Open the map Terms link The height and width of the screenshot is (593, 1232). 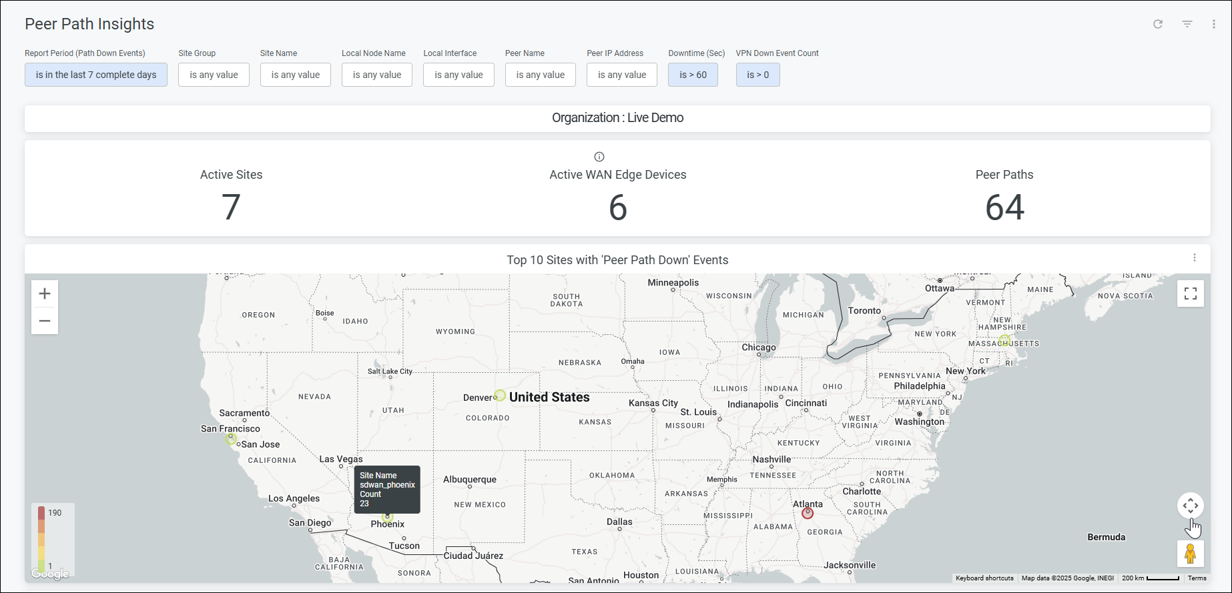click(x=1197, y=578)
